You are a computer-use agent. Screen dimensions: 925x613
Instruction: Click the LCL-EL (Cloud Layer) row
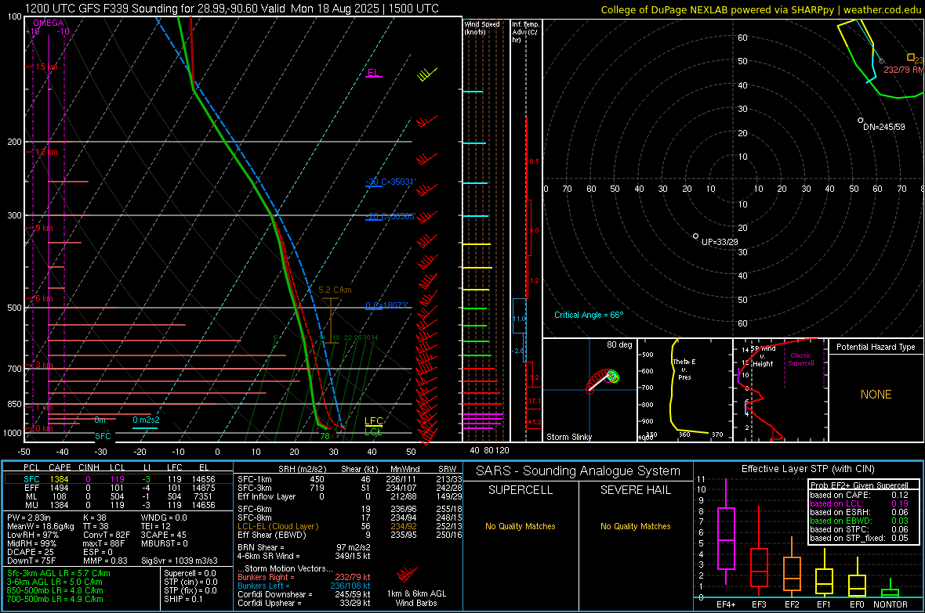pos(350,526)
